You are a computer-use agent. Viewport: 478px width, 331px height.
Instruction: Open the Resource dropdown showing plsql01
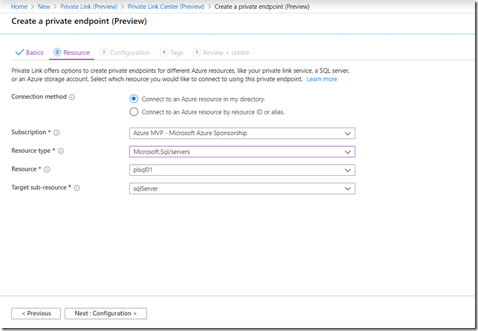242,170
